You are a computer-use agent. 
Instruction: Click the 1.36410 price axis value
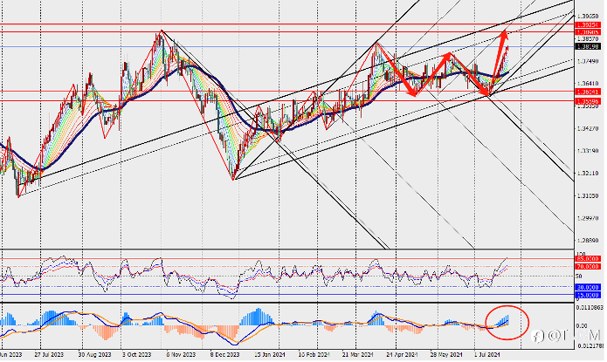pyautogui.click(x=588, y=84)
